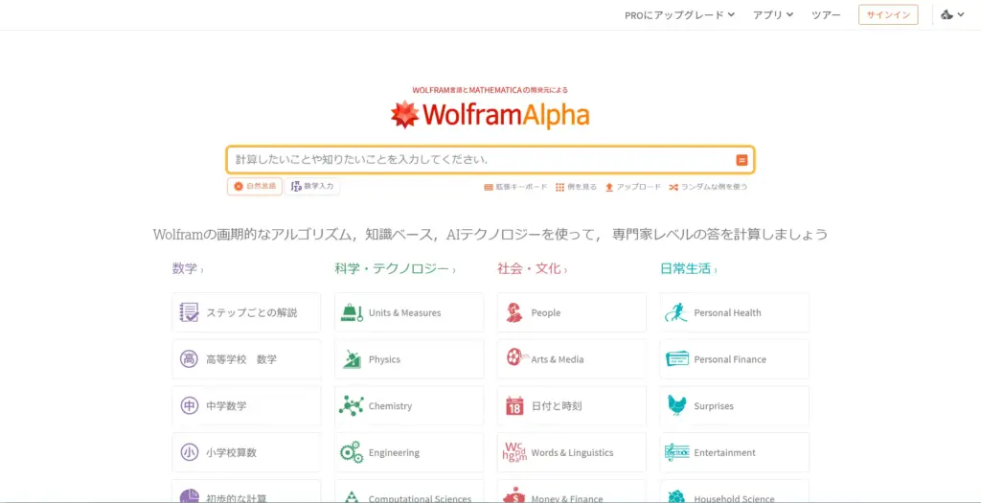981x503 pixels.
Task: Open the ツアー tour menu item
Action: point(826,15)
